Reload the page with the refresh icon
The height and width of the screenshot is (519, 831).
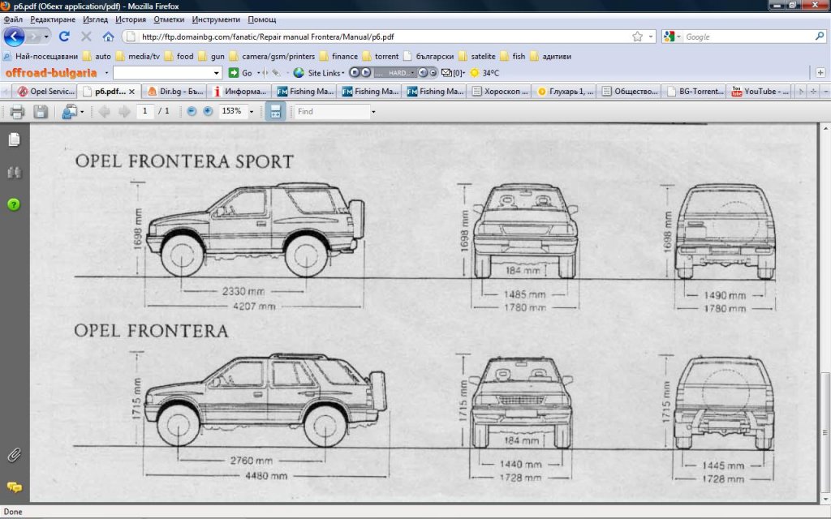tap(64, 36)
